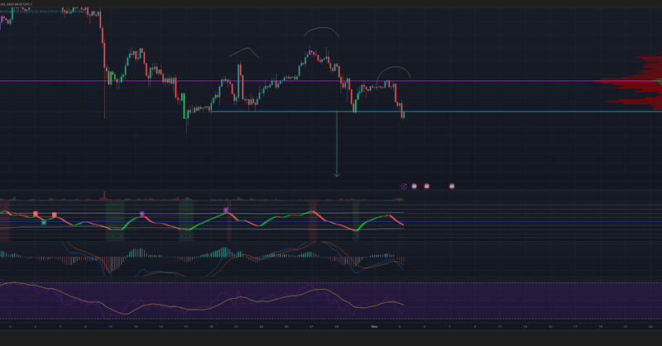Click the "27" date label on the time axis
662x346 pixels.
click(312, 327)
